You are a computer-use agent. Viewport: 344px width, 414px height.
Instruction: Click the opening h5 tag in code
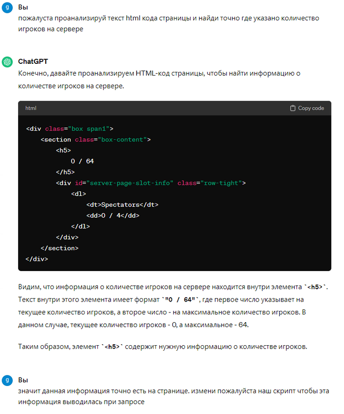(63, 150)
